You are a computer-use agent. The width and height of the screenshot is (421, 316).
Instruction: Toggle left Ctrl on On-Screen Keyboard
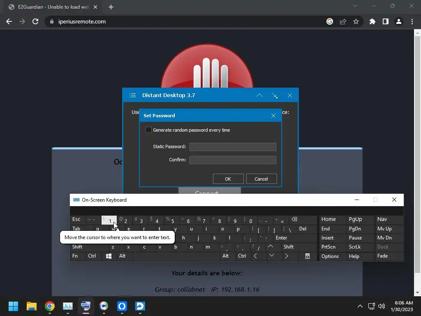pos(93,256)
